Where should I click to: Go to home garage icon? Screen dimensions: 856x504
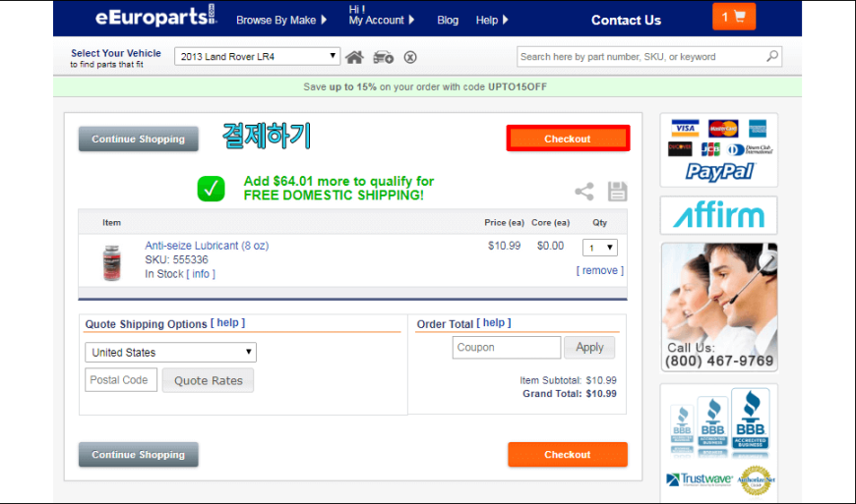point(354,57)
